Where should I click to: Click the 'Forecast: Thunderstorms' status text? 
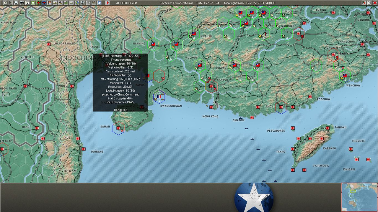click(177, 3)
